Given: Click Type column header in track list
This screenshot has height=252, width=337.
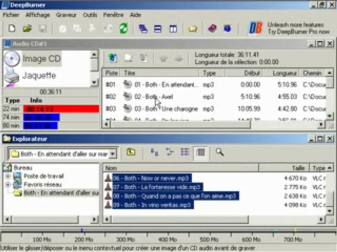Looking at the screenshot, I should point(212,73).
